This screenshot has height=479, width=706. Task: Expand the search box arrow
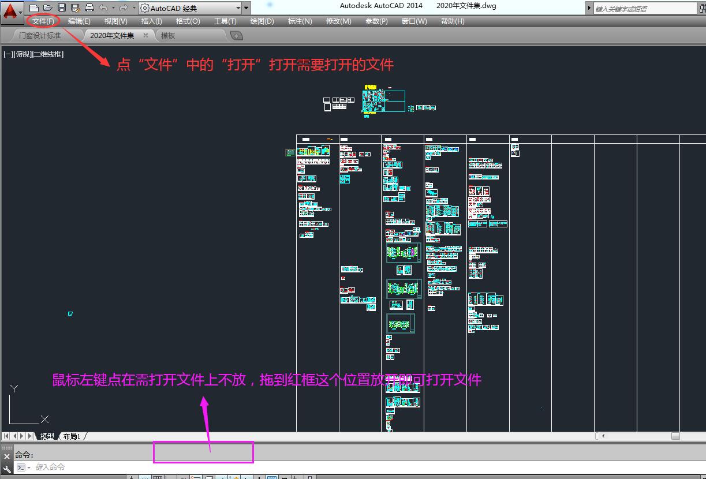(589, 9)
